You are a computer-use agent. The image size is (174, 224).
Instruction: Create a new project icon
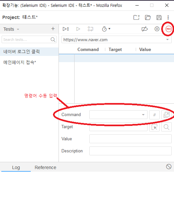(136, 17)
